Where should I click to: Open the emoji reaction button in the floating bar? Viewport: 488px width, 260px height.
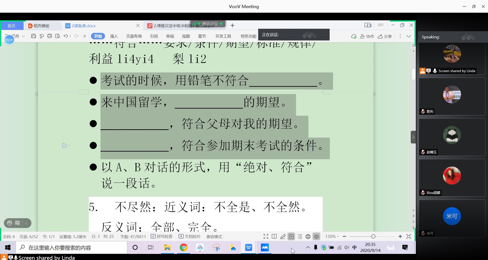[x=9, y=223]
